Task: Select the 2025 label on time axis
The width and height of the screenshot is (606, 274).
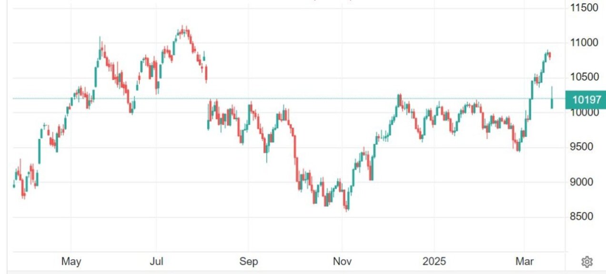Action: click(434, 262)
